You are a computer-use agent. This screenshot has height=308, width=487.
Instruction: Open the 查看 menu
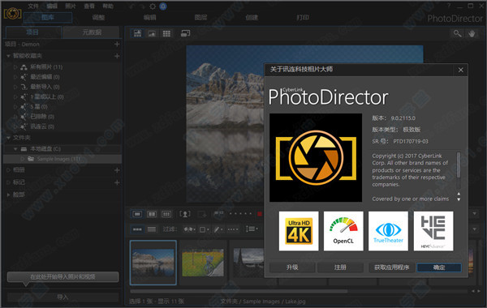[89, 6]
